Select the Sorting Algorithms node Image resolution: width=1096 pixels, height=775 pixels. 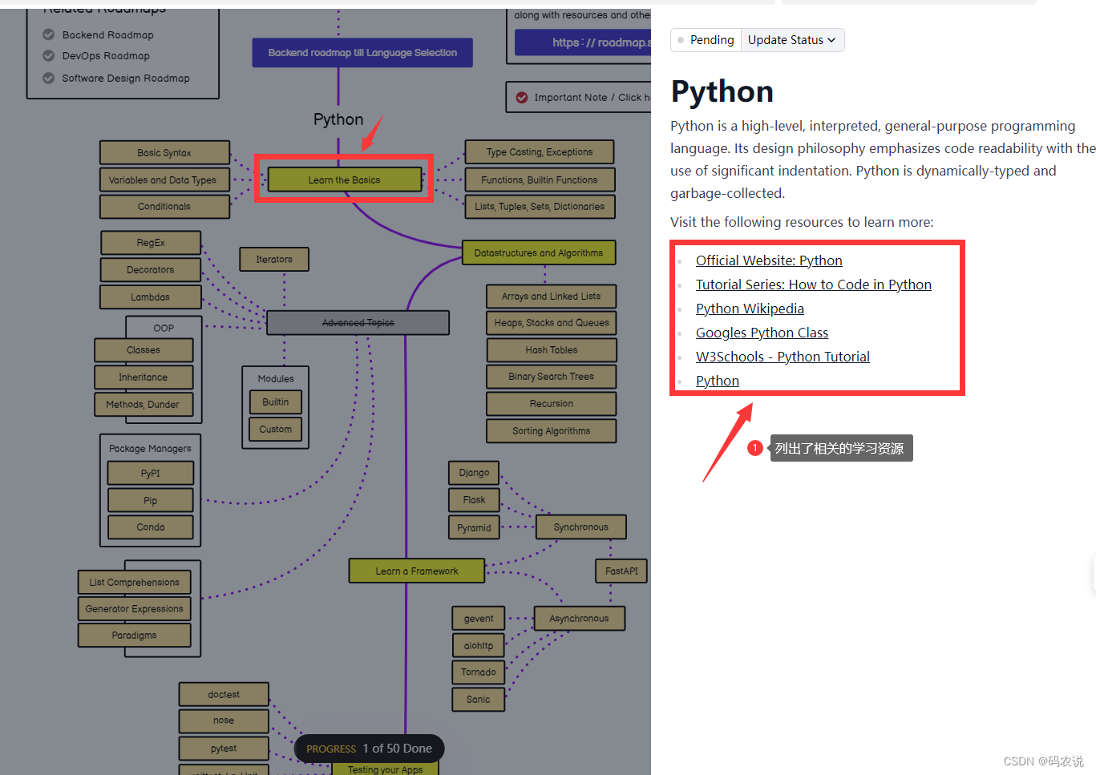click(552, 430)
